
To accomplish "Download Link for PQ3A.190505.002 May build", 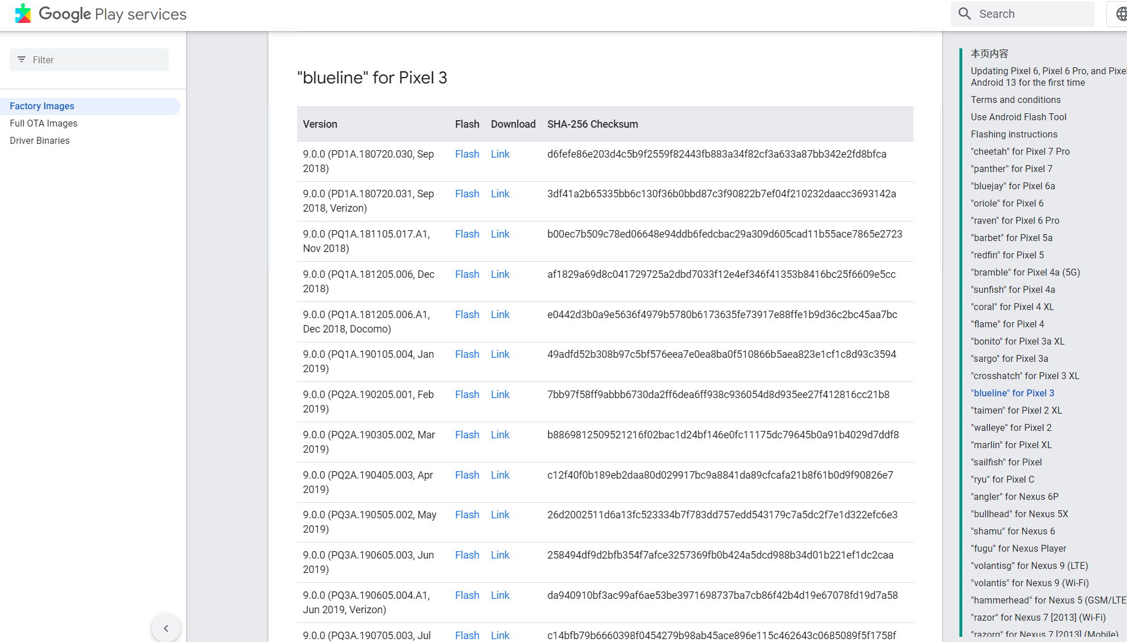I will (500, 515).
